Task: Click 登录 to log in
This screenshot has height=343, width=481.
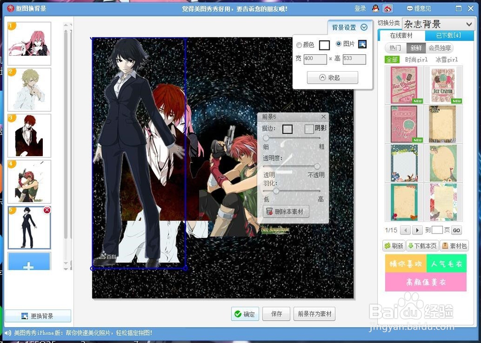Action: [360, 9]
